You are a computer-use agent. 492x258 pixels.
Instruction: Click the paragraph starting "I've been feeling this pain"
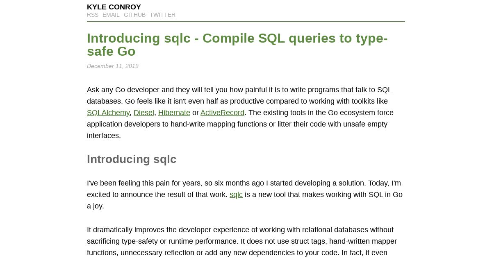(x=245, y=195)
